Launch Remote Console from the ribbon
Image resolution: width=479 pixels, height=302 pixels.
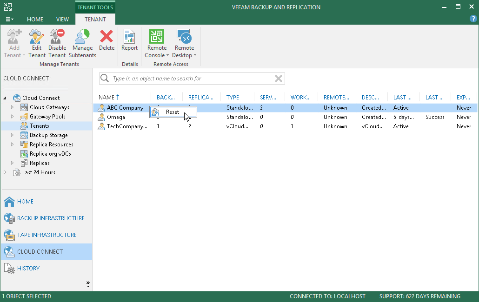coord(157,36)
